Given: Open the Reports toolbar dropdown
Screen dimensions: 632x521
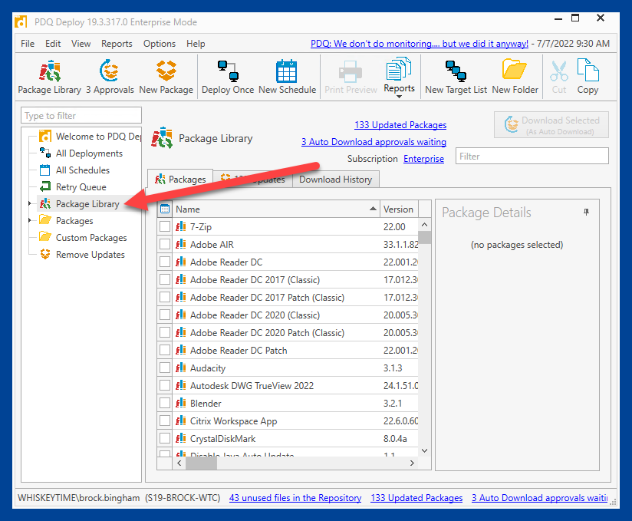Looking at the screenshot, I should coord(399,78).
